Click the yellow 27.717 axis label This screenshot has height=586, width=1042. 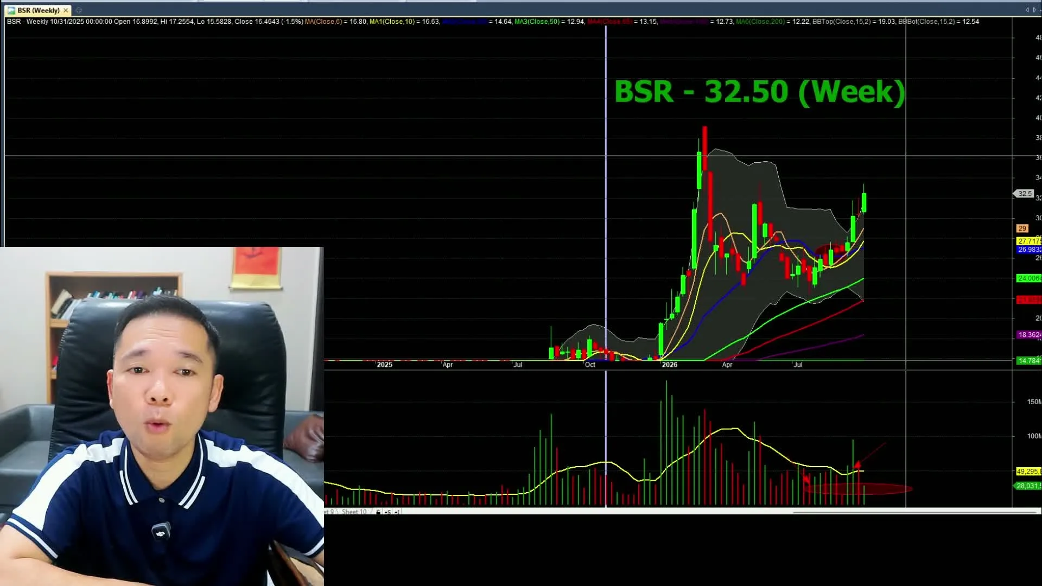(x=1029, y=241)
